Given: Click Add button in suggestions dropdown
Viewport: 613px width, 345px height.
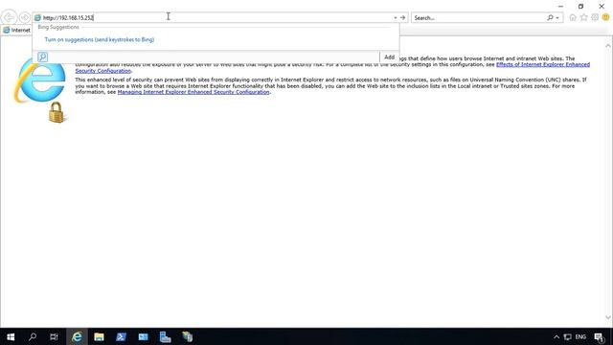Looking at the screenshot, I should coord(389,57).
